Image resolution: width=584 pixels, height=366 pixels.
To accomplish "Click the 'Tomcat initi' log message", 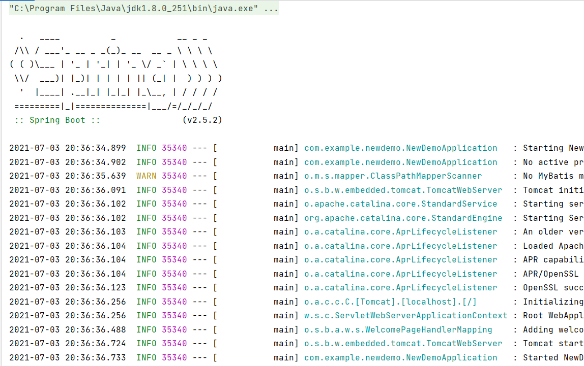I will click(553, 190).
